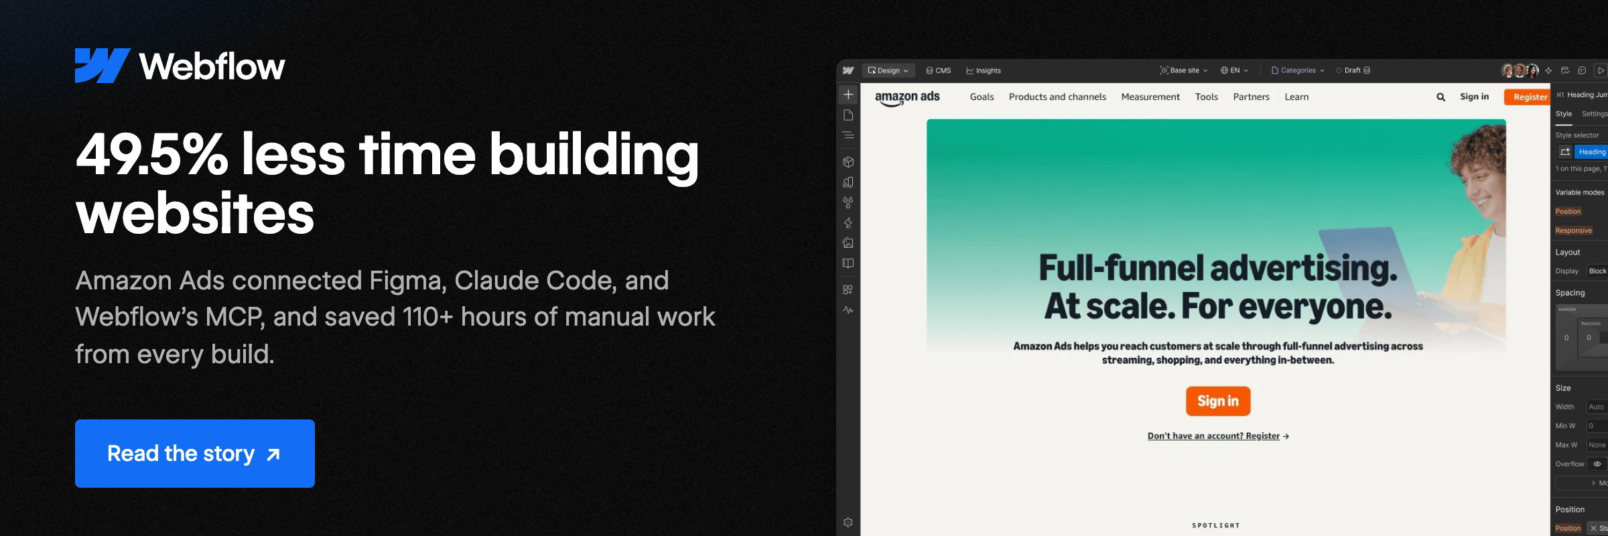This screenshot has width=1608, height=536.
Task: Open the Interactions lightning icon
Action: 848,223
